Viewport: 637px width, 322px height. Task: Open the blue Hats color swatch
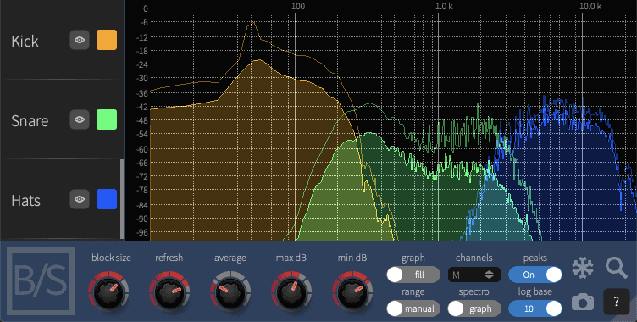(x=107, y=199)
